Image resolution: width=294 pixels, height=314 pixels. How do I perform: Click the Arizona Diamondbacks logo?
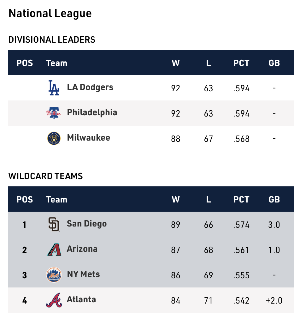[x=54, y=250]
